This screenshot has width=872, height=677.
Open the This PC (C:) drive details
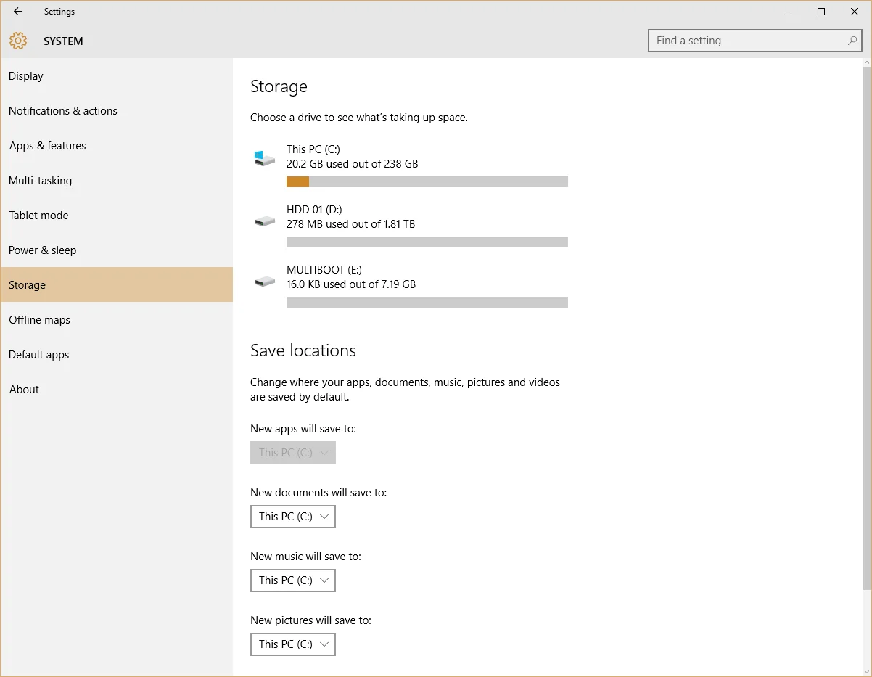[410, 166]
